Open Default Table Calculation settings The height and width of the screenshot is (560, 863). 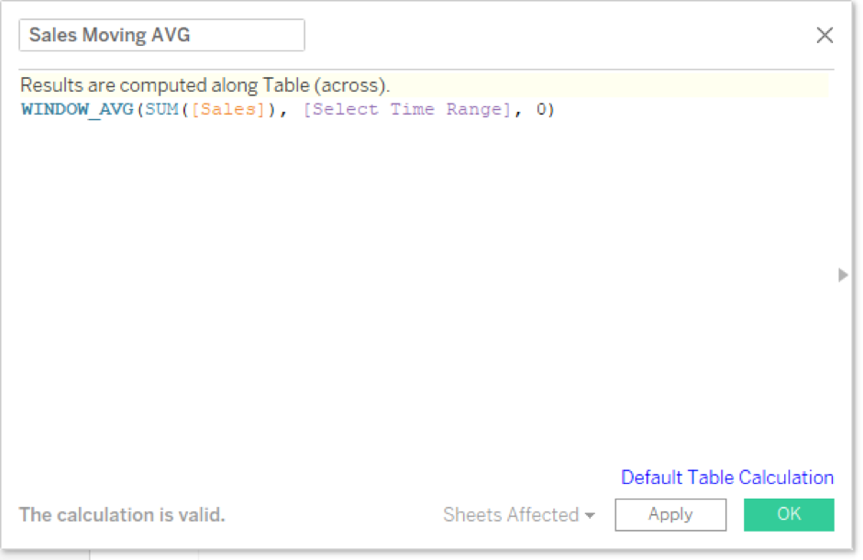point(727,478)
